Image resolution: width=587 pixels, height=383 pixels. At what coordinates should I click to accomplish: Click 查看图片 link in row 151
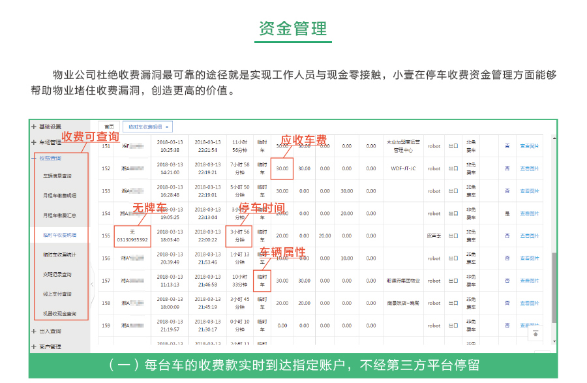pos(530,146)
